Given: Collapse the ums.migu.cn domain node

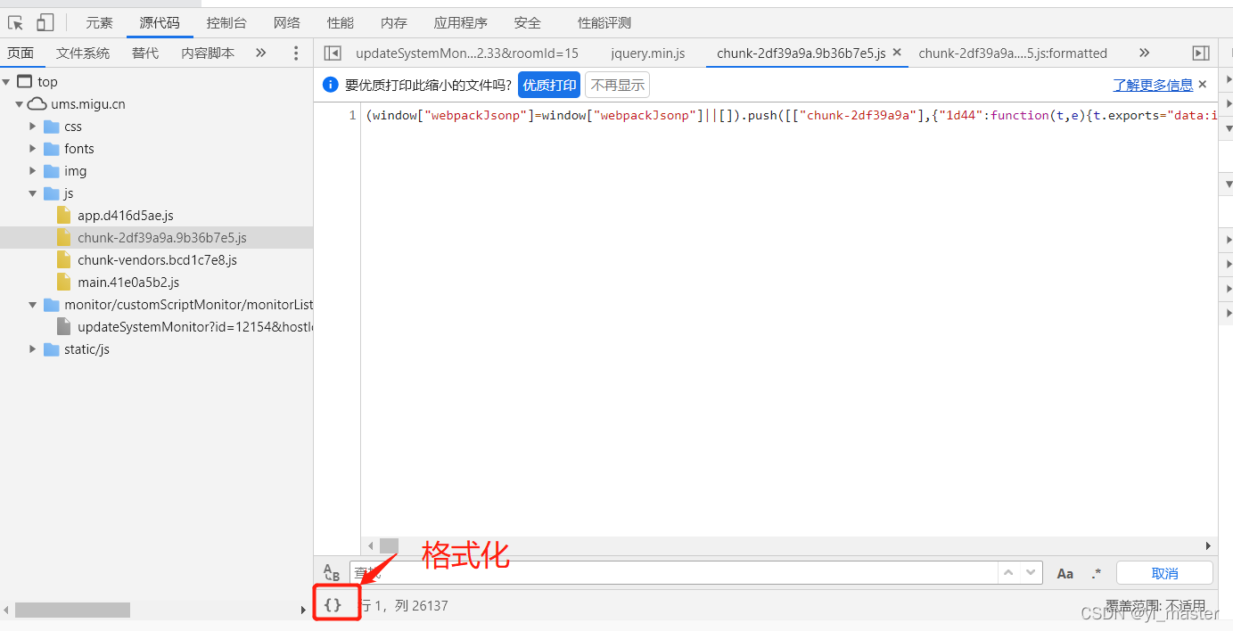Looking at the screenshot, I should (20, 104).
